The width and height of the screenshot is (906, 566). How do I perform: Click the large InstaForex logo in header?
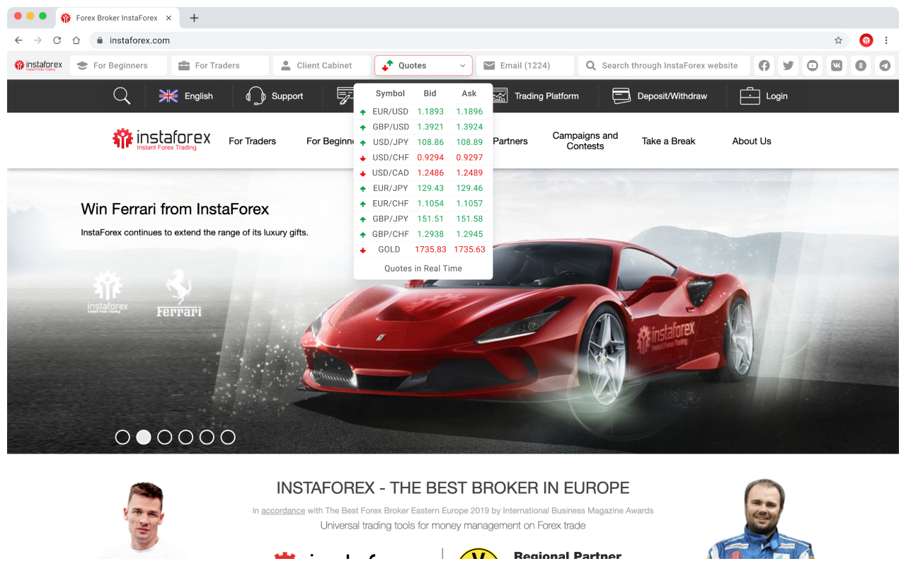[x=161, y=139]
